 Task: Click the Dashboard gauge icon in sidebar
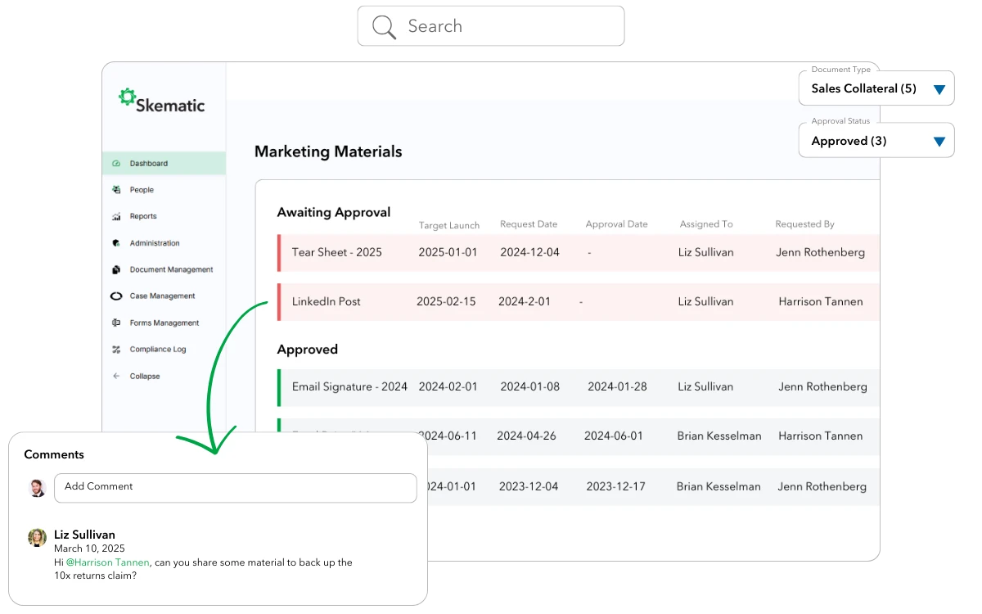pos(116,164)
